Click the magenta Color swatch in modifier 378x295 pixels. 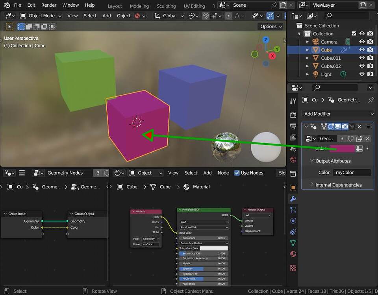pyautogui.click(x=342, y=149)
